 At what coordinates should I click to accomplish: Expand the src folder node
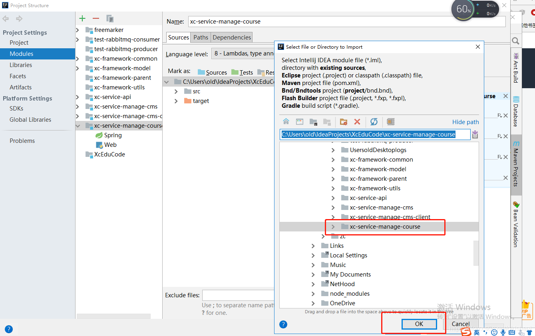coord(176,91)
